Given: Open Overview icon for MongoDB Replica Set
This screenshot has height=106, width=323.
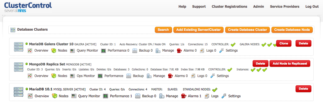Looking at the screenshot, I should (30, 76).
